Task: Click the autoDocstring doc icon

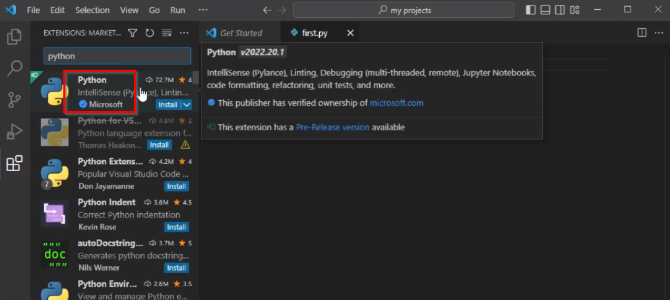Action: [x=54, y=255]
